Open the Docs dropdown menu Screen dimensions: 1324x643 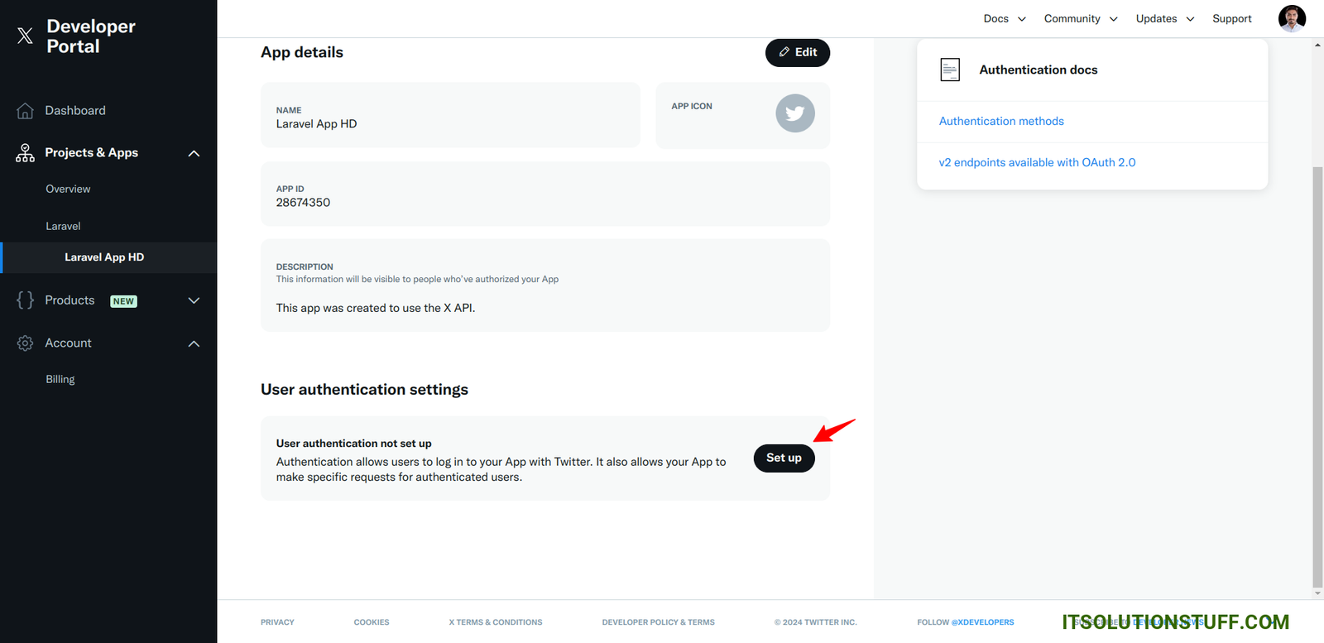pyautogui.click(x=1004, y=19)
